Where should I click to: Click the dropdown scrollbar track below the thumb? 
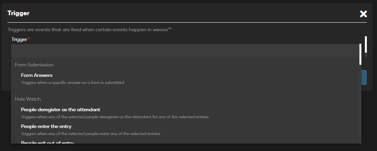pos(361,103)
